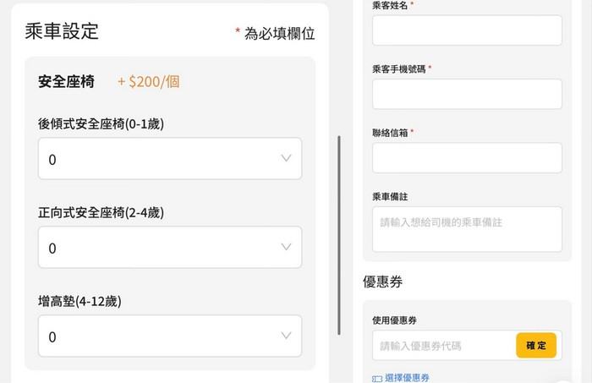Click the coupon ticket icon beside 選擇優惠券

click(376, 378)
